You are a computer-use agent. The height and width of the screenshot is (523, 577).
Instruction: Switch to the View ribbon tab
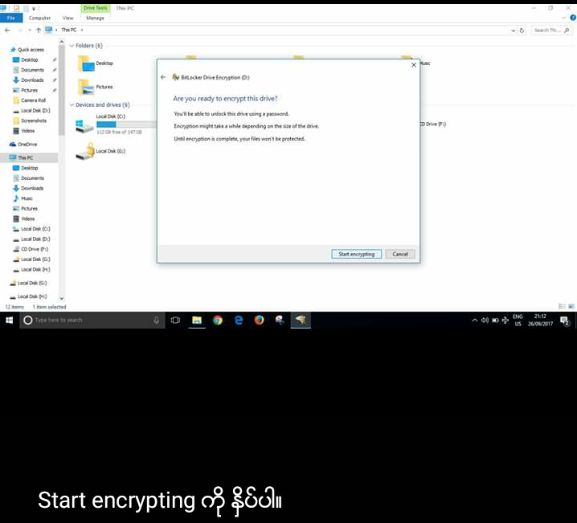[x=68, y=18]
